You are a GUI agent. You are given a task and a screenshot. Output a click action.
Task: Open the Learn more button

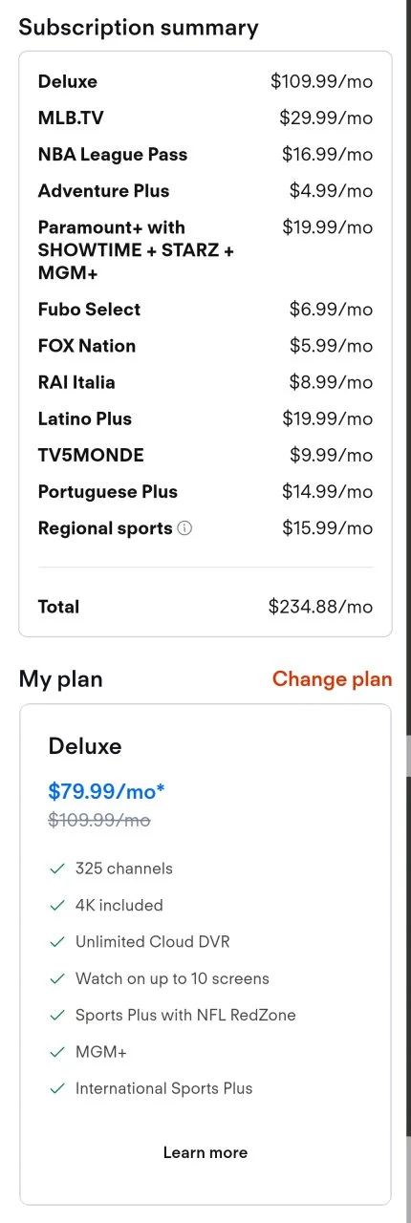coord(205,1152)
